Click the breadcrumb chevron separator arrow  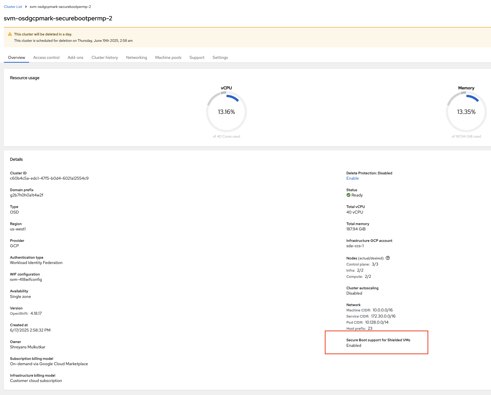point(26,7)
